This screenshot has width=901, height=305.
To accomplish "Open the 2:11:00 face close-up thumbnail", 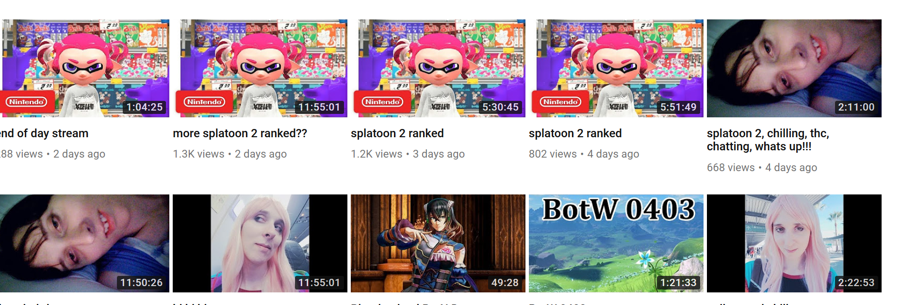I will (x=794, y=68).
